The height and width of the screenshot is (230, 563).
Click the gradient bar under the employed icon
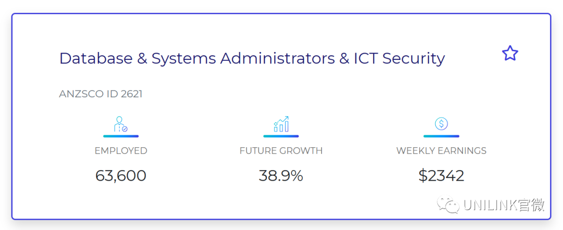(121, 136)
